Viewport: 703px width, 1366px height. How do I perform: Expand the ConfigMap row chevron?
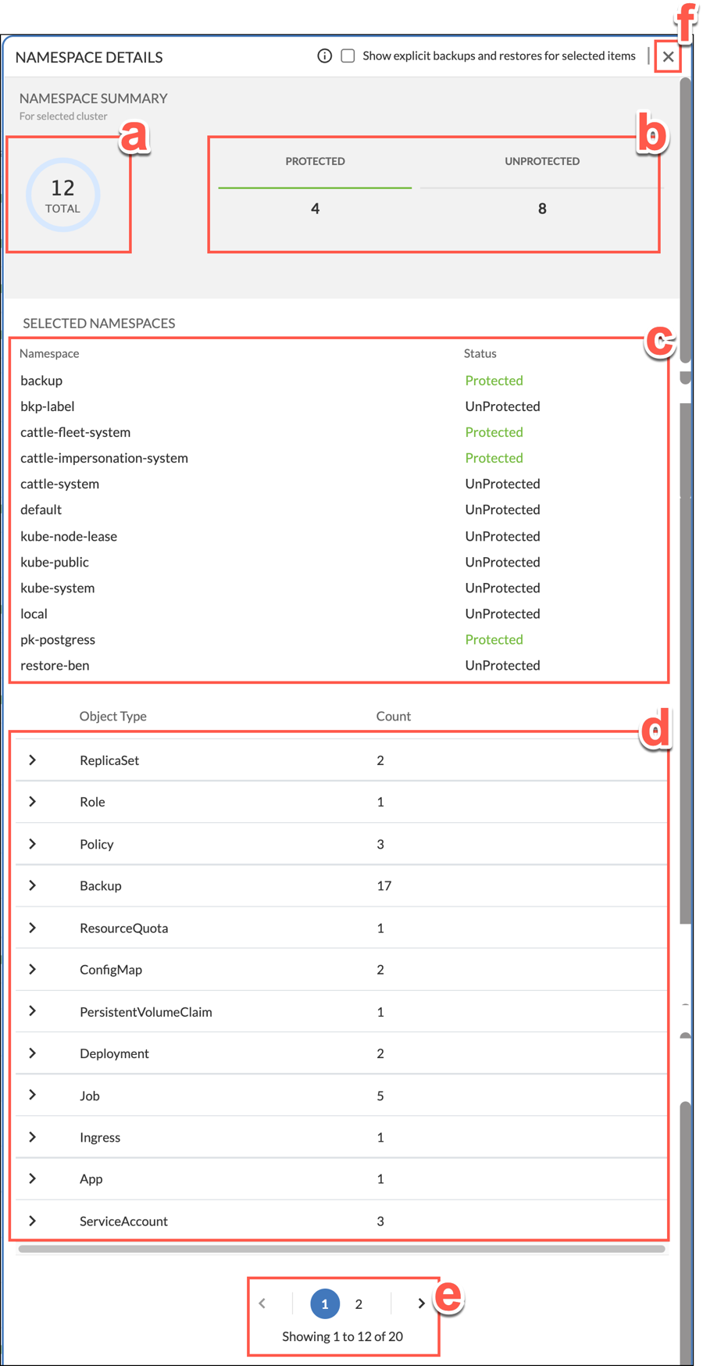click(x=33, y=970)
